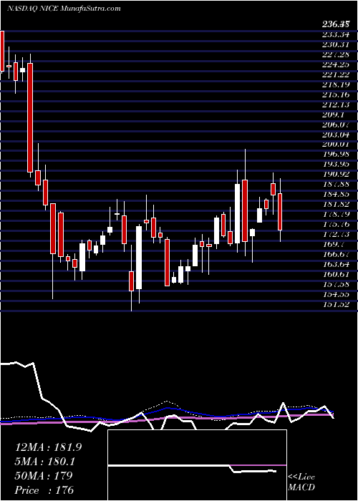Click the 224.25 price level label
This screenshot has height=501, width=358.
point(336,64)
